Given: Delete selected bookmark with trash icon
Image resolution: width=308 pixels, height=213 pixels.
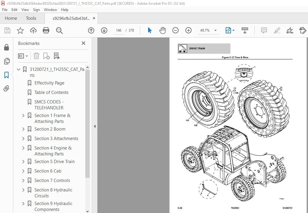Looking at the screenshot, I should 36,56.
